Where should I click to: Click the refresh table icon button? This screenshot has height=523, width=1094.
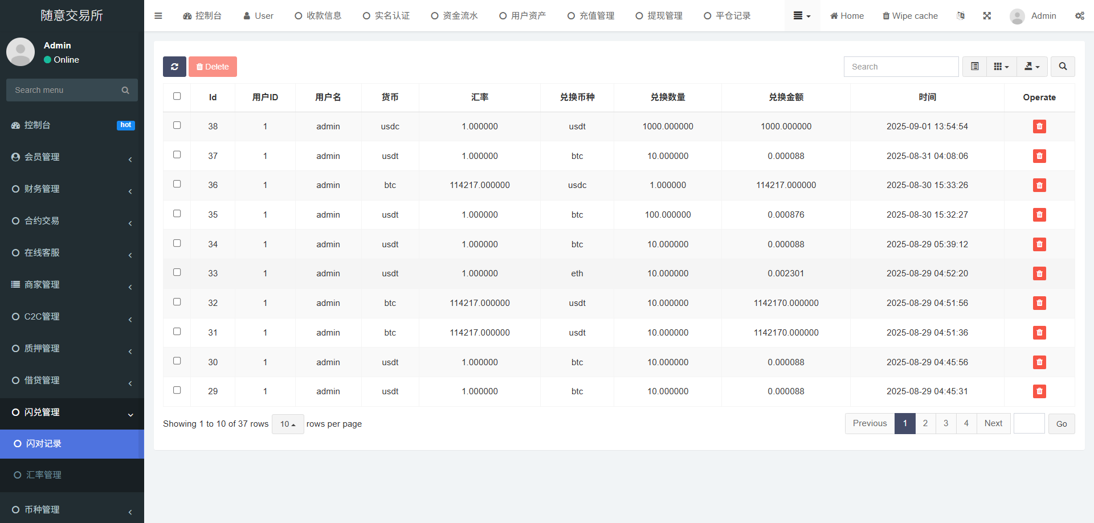174,67
